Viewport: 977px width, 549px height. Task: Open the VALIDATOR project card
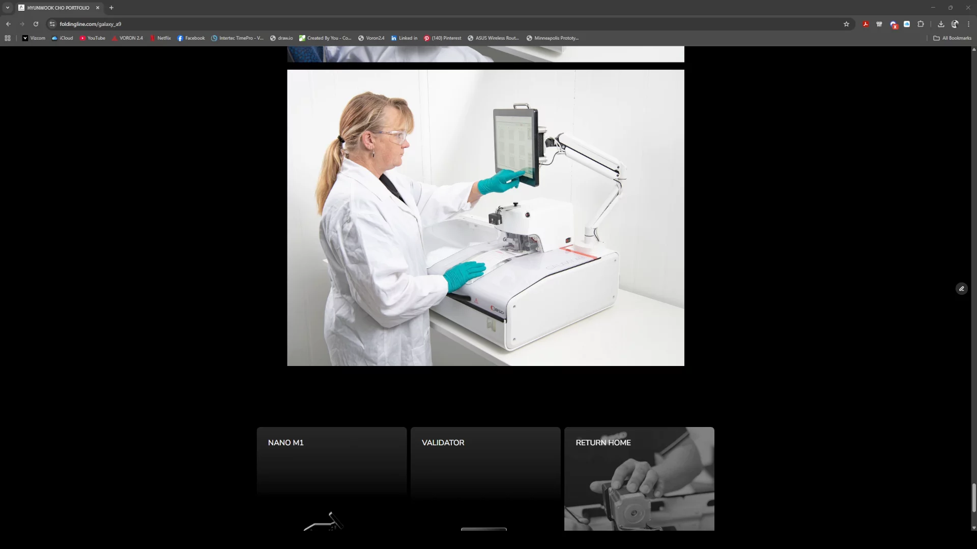pos(485,479)
